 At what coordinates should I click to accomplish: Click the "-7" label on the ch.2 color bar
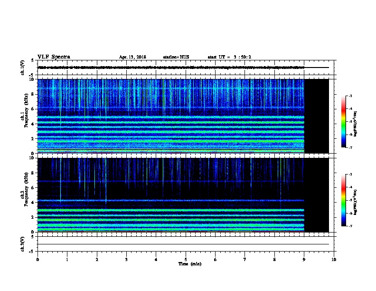(350, 226)
